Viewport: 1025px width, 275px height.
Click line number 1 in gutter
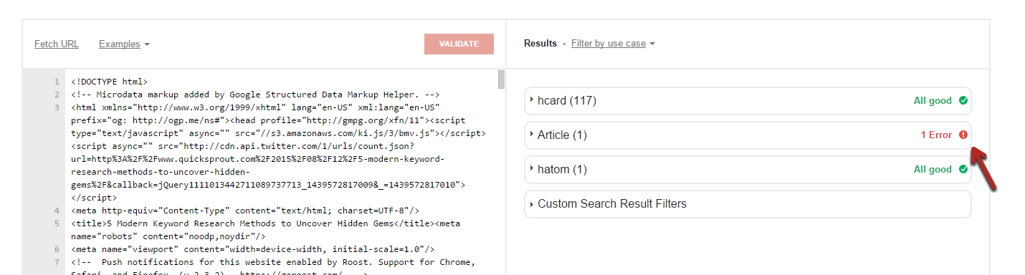pos(57,82)
